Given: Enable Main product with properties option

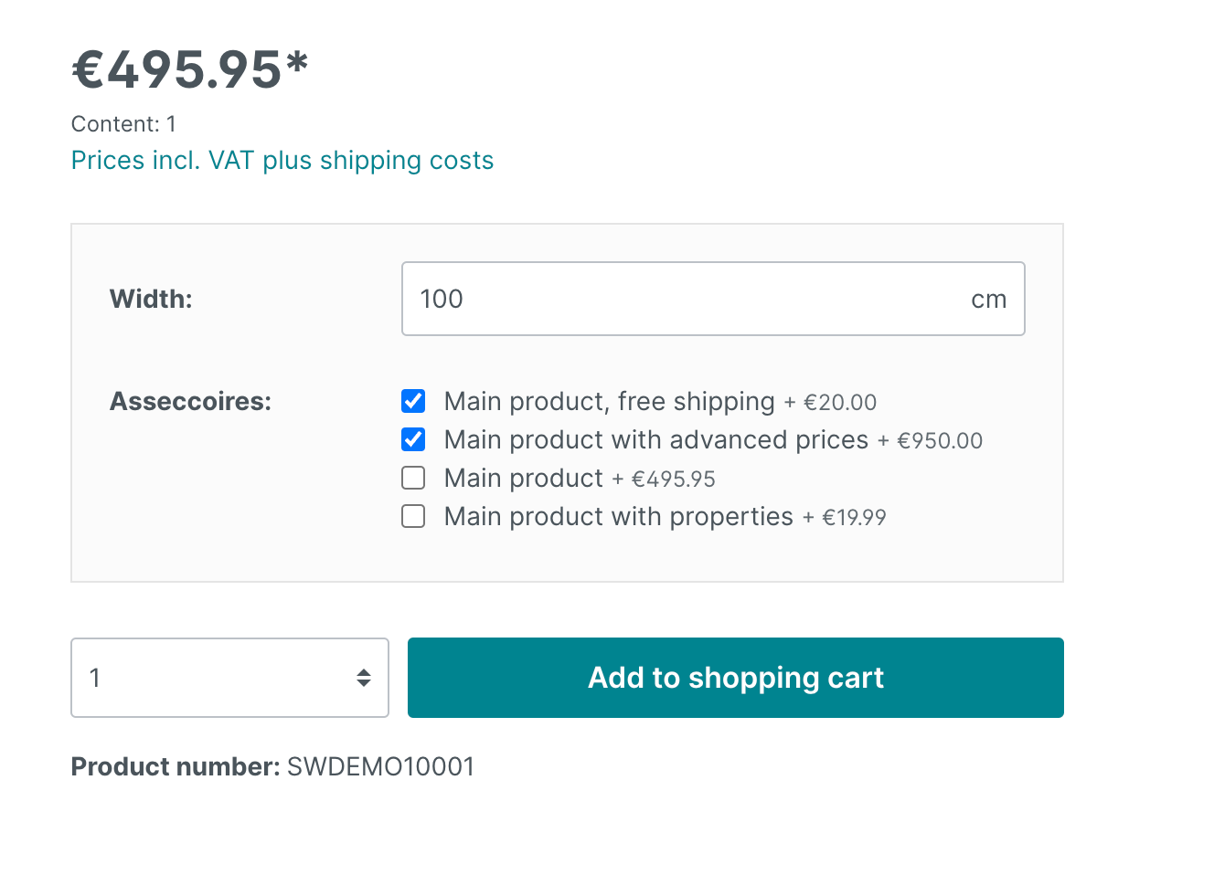Looking at the screenshot, I should coord(413,516).
